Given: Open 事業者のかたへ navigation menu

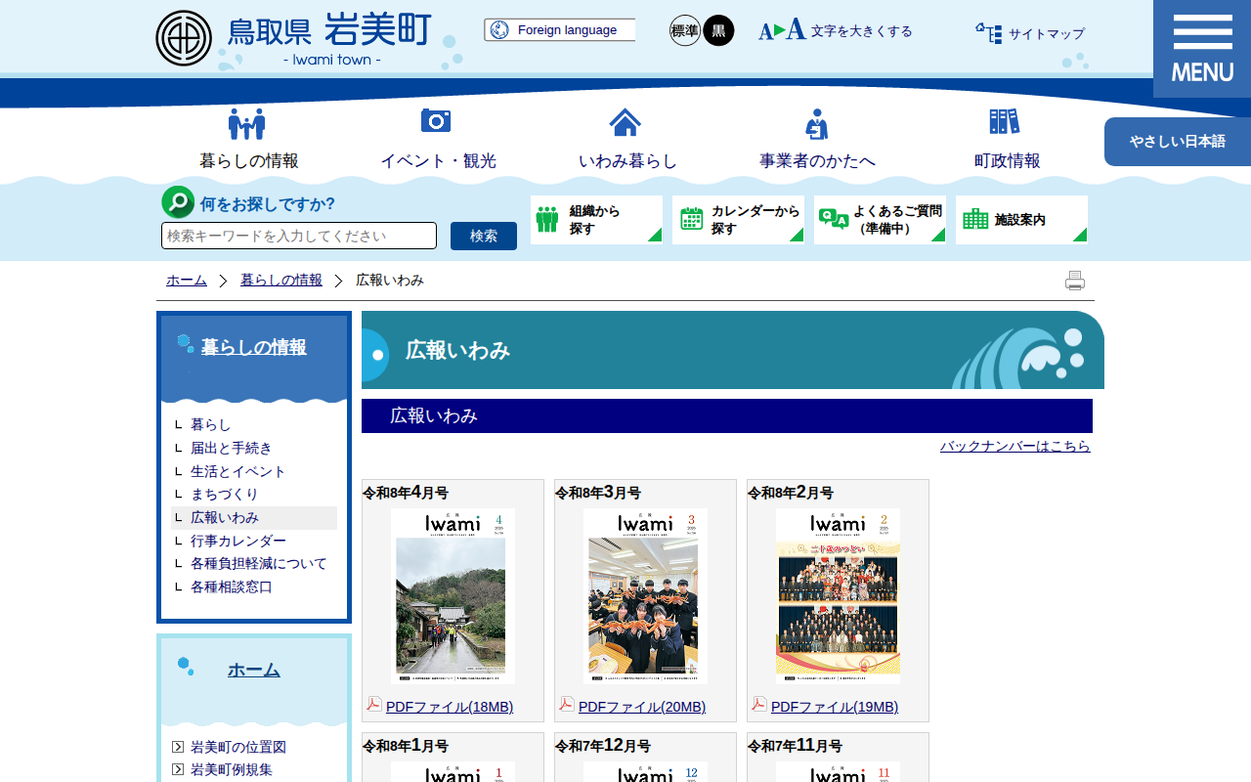Looking at the screenshot, I should tap(817, 160).
